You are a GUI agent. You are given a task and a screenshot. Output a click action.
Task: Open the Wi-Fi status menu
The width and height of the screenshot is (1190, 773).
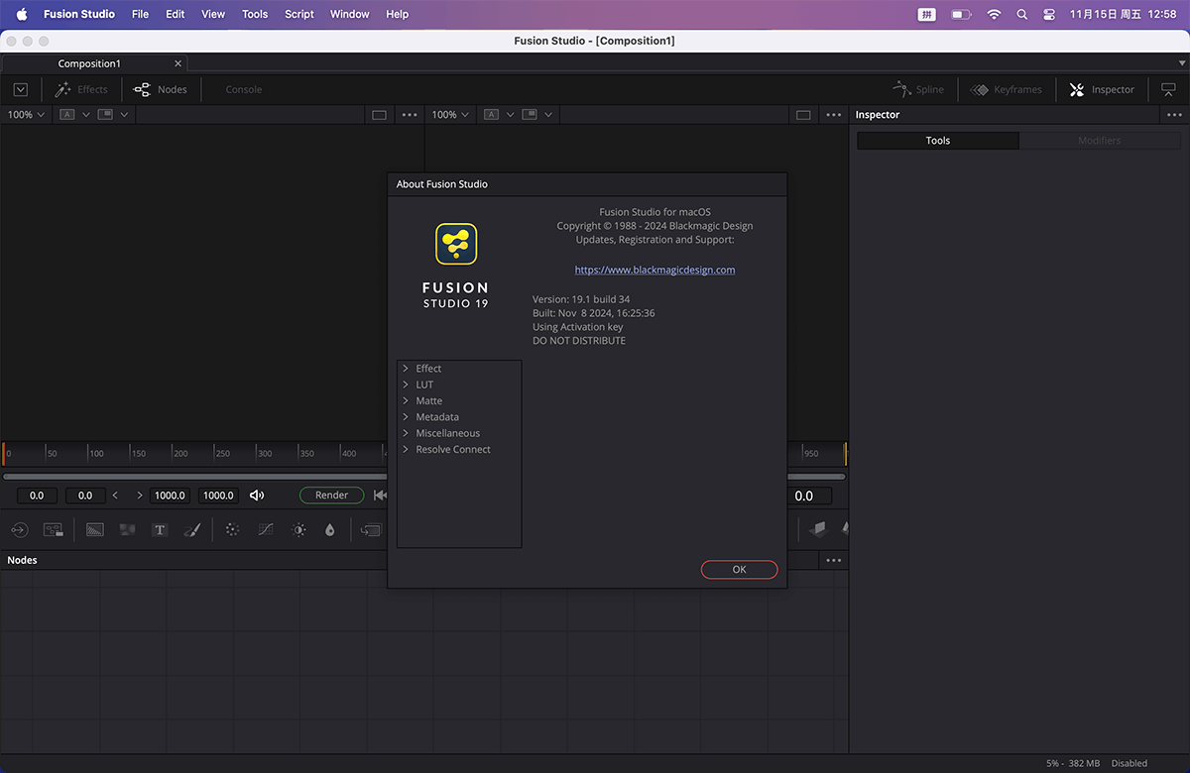point(994,15)
